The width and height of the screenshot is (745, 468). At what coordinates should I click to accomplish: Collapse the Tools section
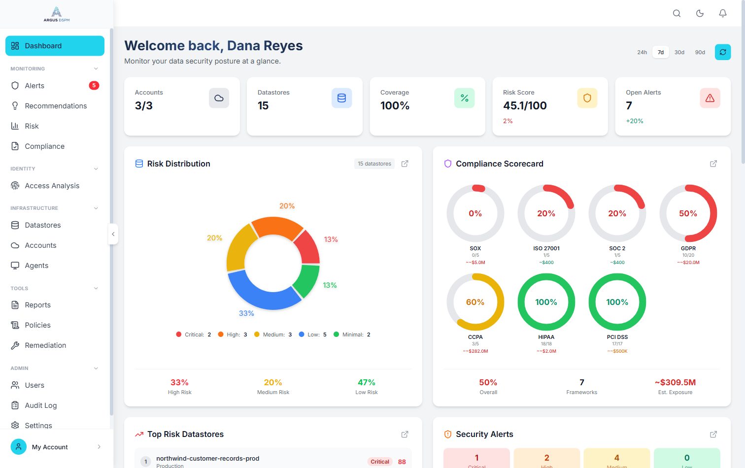coord(96,288)
